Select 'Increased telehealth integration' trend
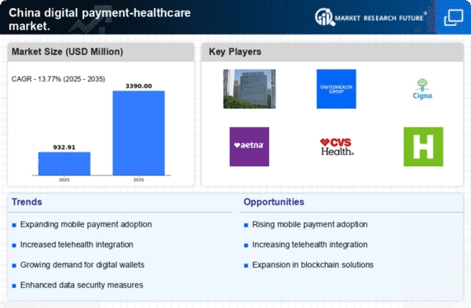The image size is (471, 308). [77, 245]
